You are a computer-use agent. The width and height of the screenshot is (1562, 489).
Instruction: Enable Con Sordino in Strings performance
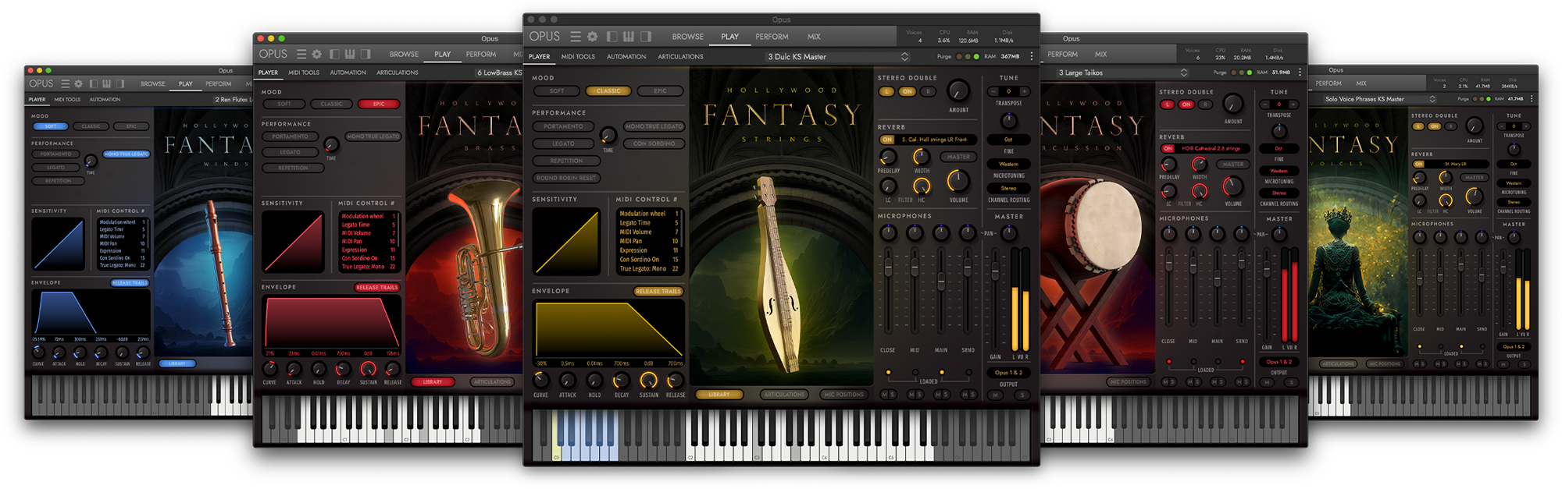point(654,144)
